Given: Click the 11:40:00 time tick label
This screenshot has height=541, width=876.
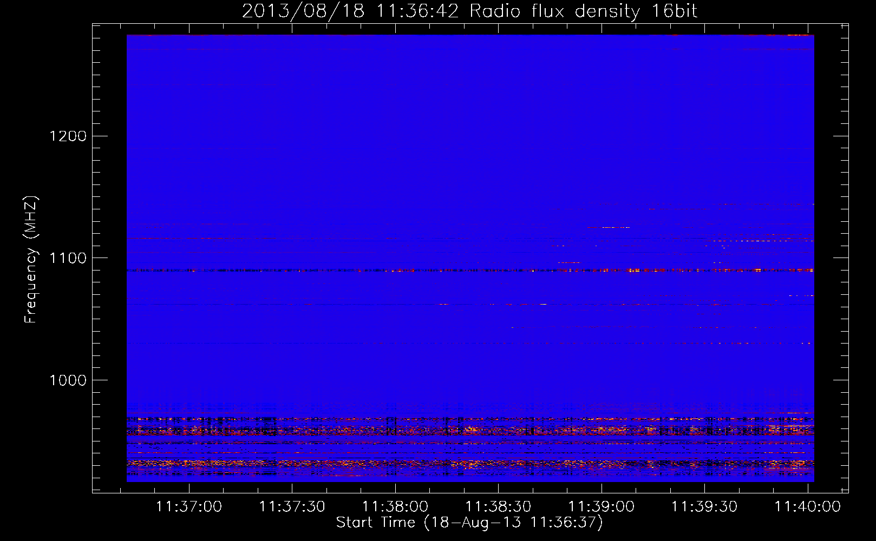Looking at the screenshot, I should (x=808, y=507).
